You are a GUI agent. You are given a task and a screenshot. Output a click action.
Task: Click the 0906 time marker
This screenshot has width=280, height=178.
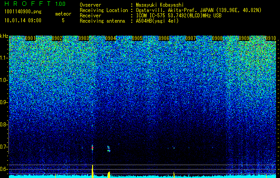(164, 38)
